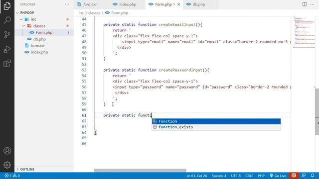Choose the 'function_exists' autocomplete suggestion
The image size is (319, 179).
coord(216,127)
